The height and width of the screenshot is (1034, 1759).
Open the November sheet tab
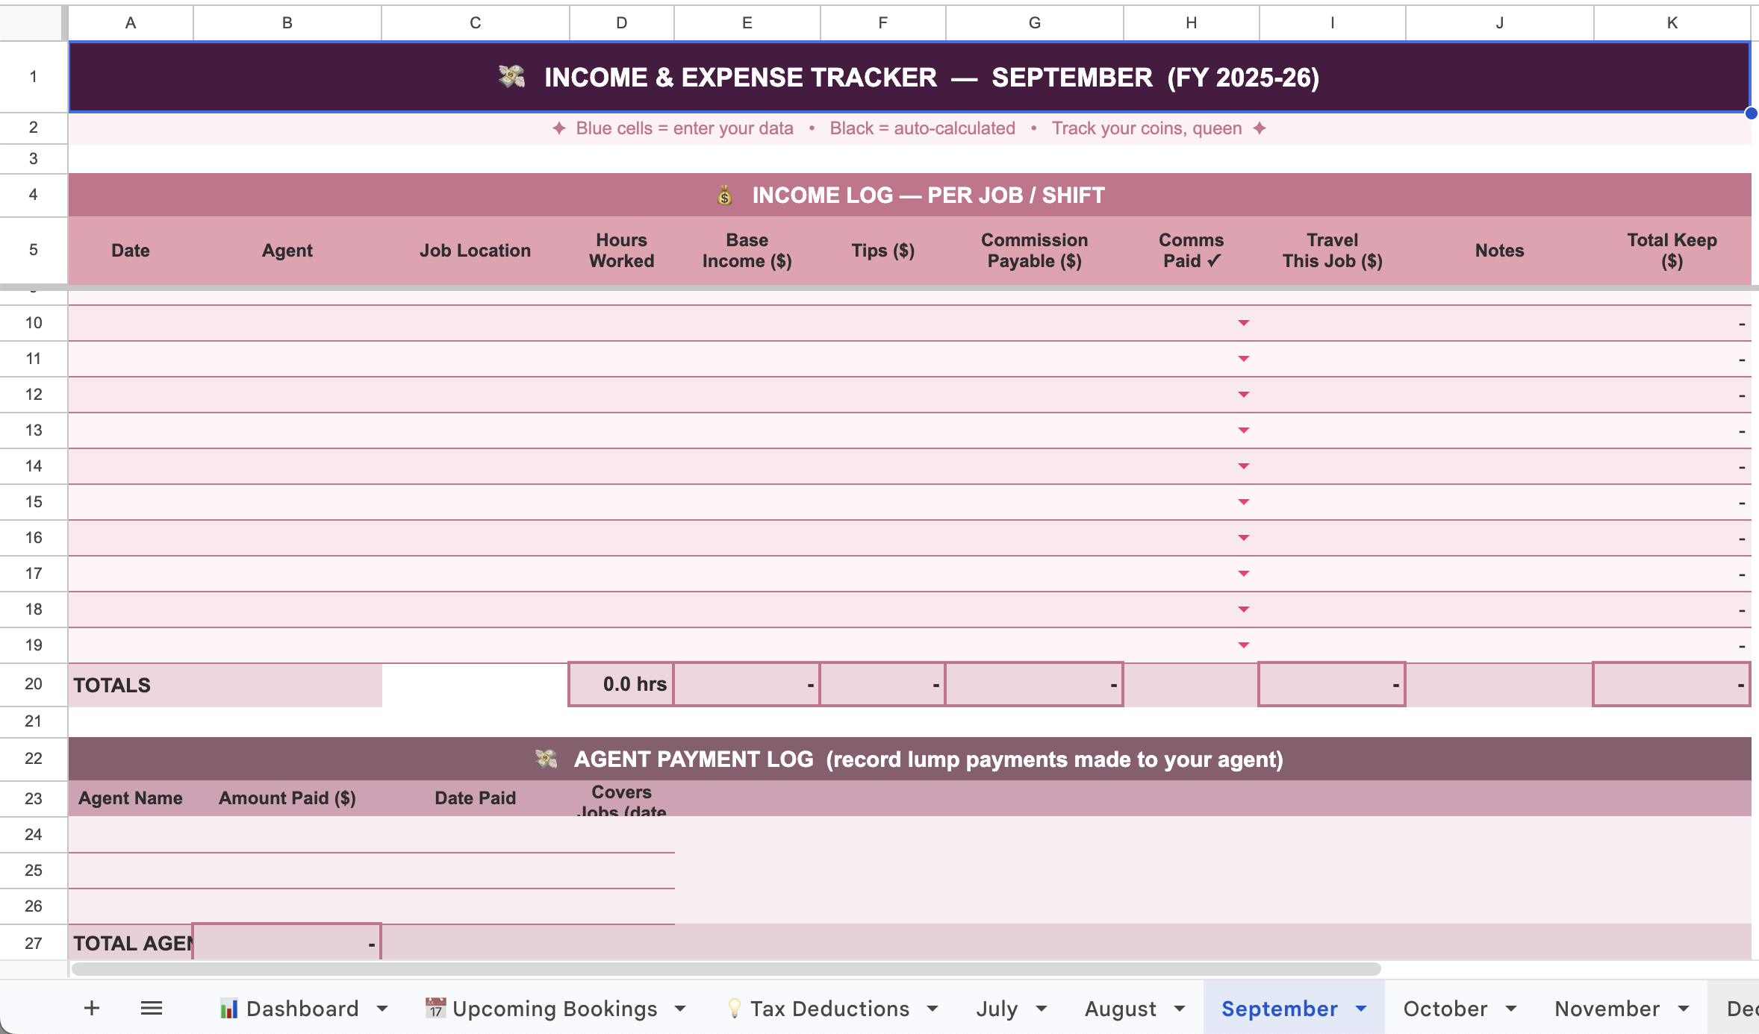(1607, 1009)
